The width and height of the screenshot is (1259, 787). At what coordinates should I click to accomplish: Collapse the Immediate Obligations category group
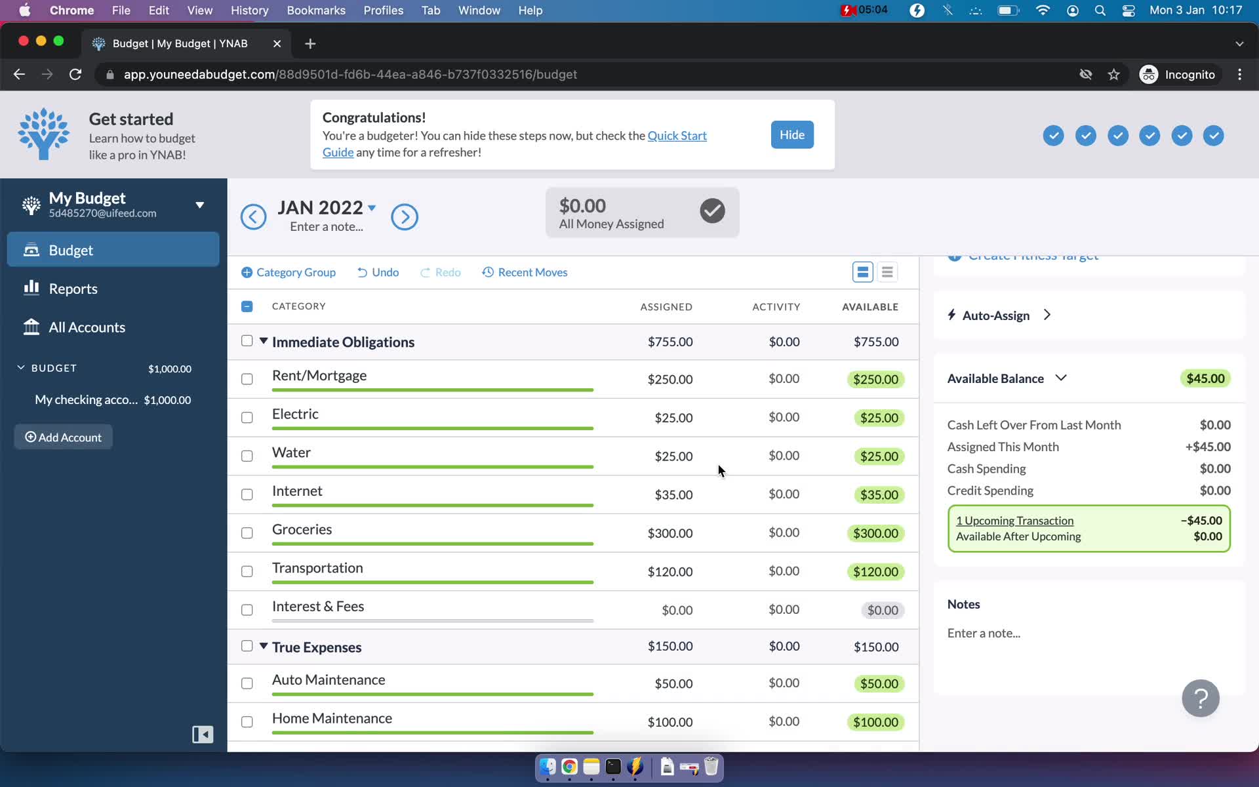coord(264,342)
